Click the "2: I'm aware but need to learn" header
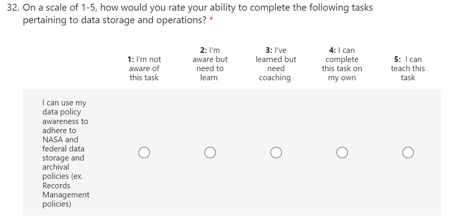460x218 pixels. tap(210, 64)
